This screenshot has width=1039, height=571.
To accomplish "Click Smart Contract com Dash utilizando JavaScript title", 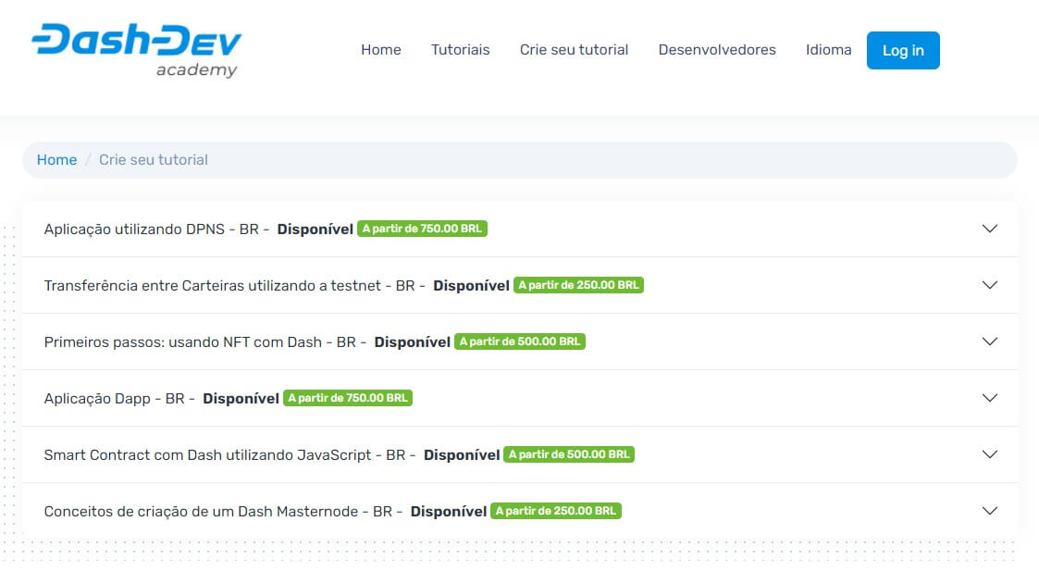I will pos(229,455).
